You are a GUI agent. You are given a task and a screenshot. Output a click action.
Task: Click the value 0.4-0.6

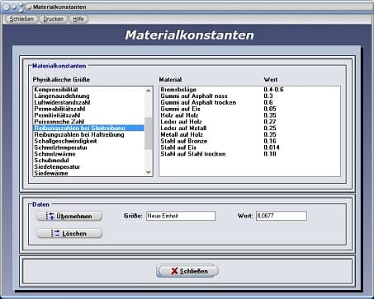(x=273, y=90)
